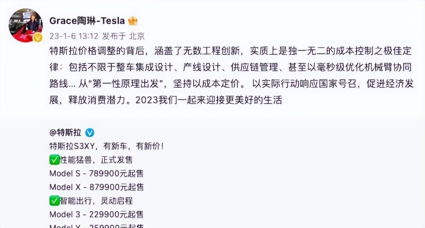Click the yellow verified badge on avatar
The image size is (425, 228).
pos(38,38)
